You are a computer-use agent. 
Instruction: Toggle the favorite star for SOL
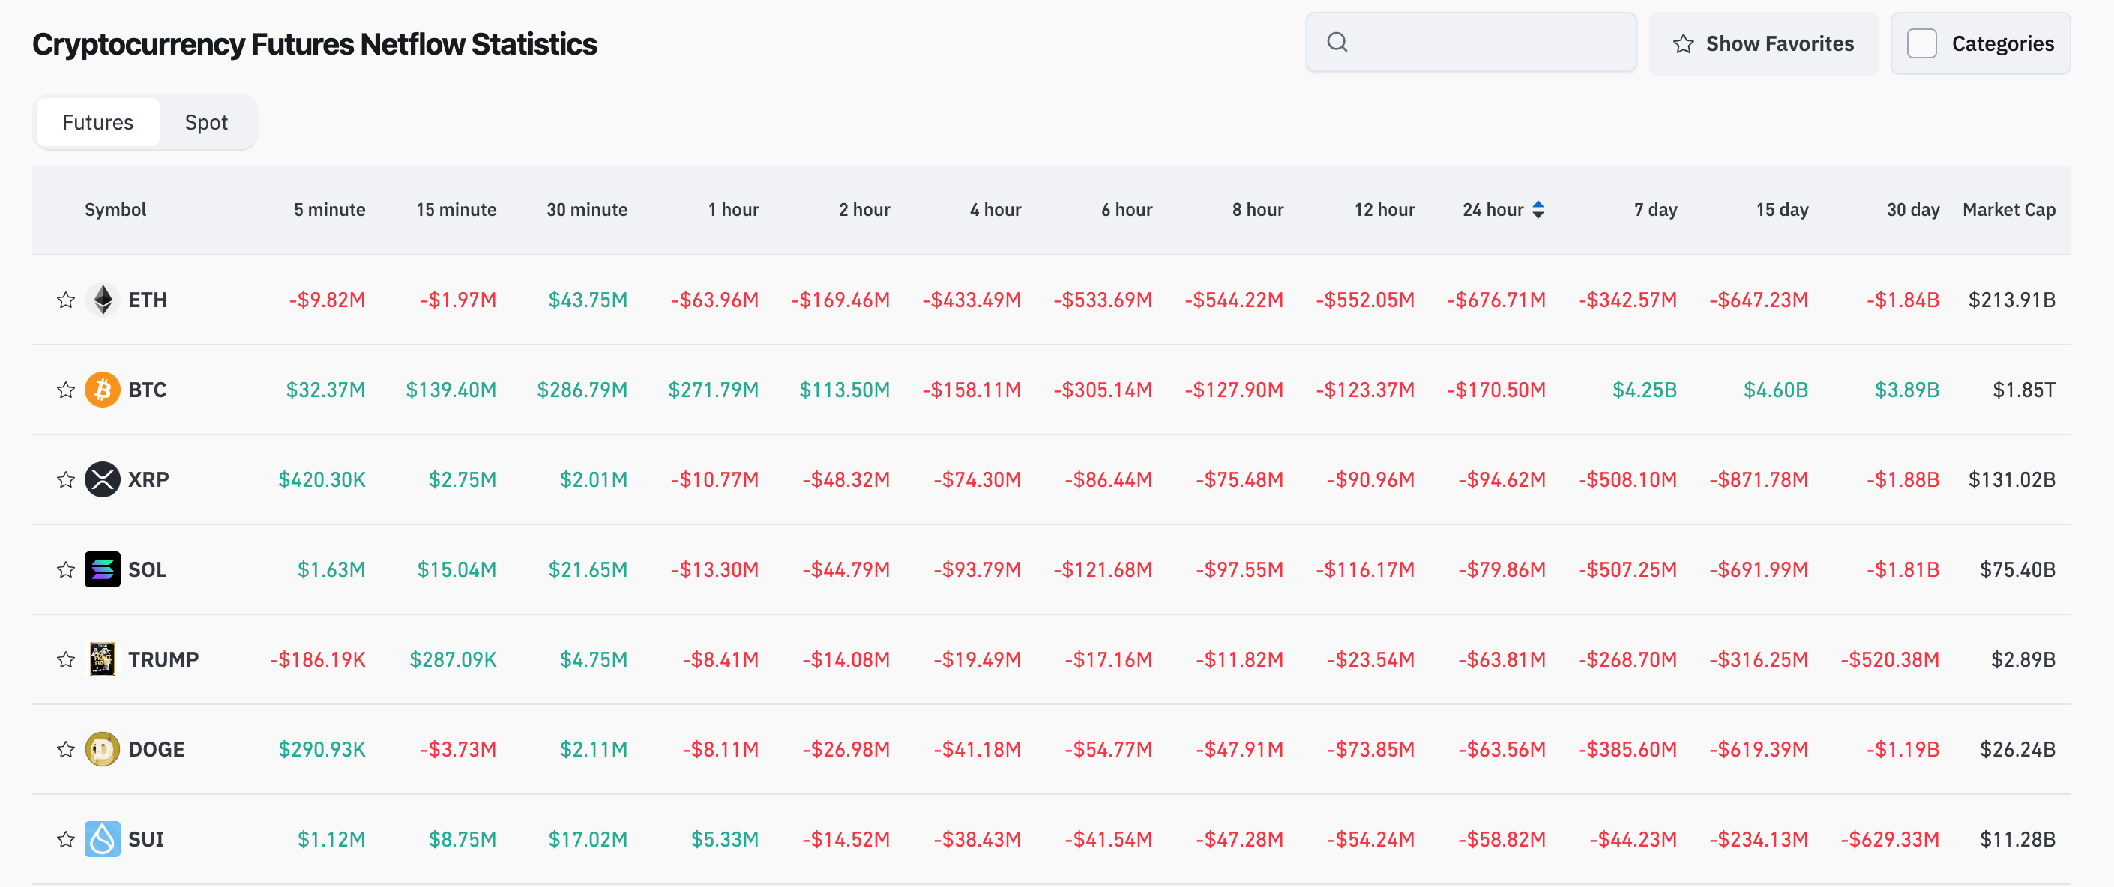tap(66, 570)
